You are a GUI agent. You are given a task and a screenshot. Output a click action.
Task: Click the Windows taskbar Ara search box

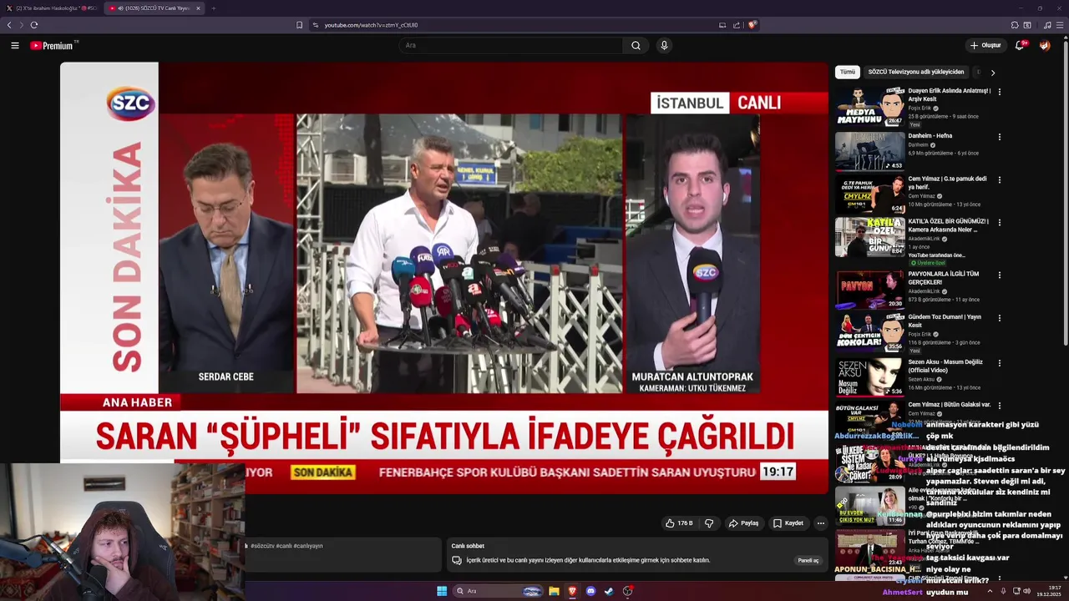pyautogui.click(x=499, y=591)
